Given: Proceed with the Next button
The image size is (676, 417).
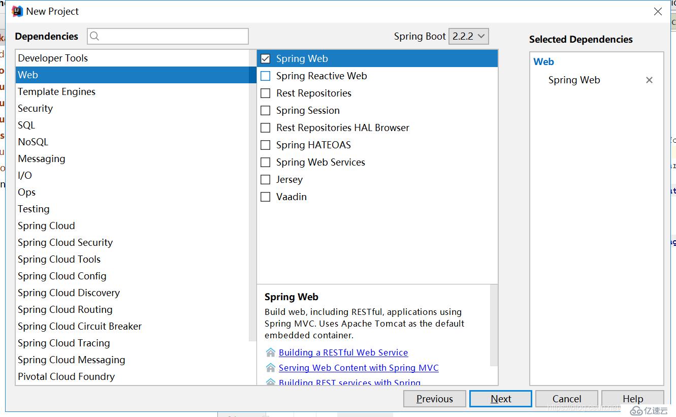Looking at the screenshot, I should 501,399.
